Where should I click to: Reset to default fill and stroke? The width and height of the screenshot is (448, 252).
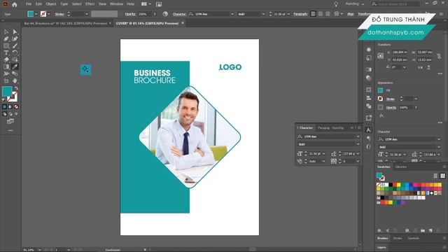pyautogui.click(x=3, y=99)
